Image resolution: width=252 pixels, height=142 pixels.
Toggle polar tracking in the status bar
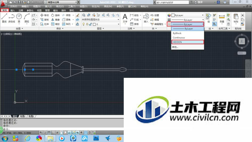57,133
